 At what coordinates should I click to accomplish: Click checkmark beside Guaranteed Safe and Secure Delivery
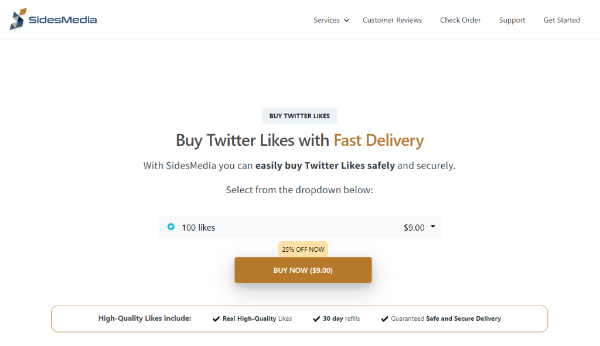(384, 319)
